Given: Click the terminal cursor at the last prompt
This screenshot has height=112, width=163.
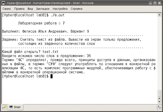Looking at the screenshot, I should 51,76.
